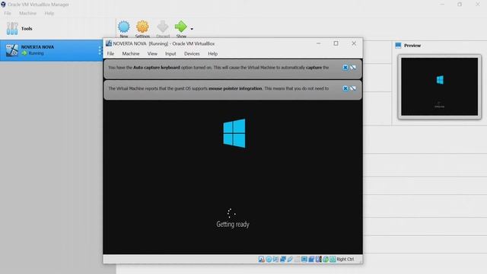Open the Devices menu in the VM window
This screenshot has width=487, height=274.
(192, 53)
